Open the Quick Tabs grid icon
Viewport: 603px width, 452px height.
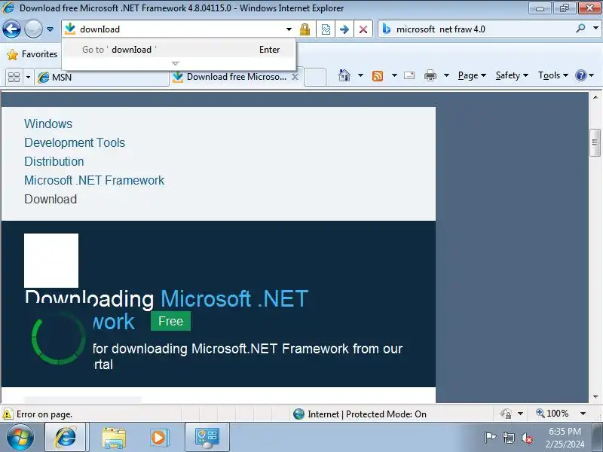point(14,78)
